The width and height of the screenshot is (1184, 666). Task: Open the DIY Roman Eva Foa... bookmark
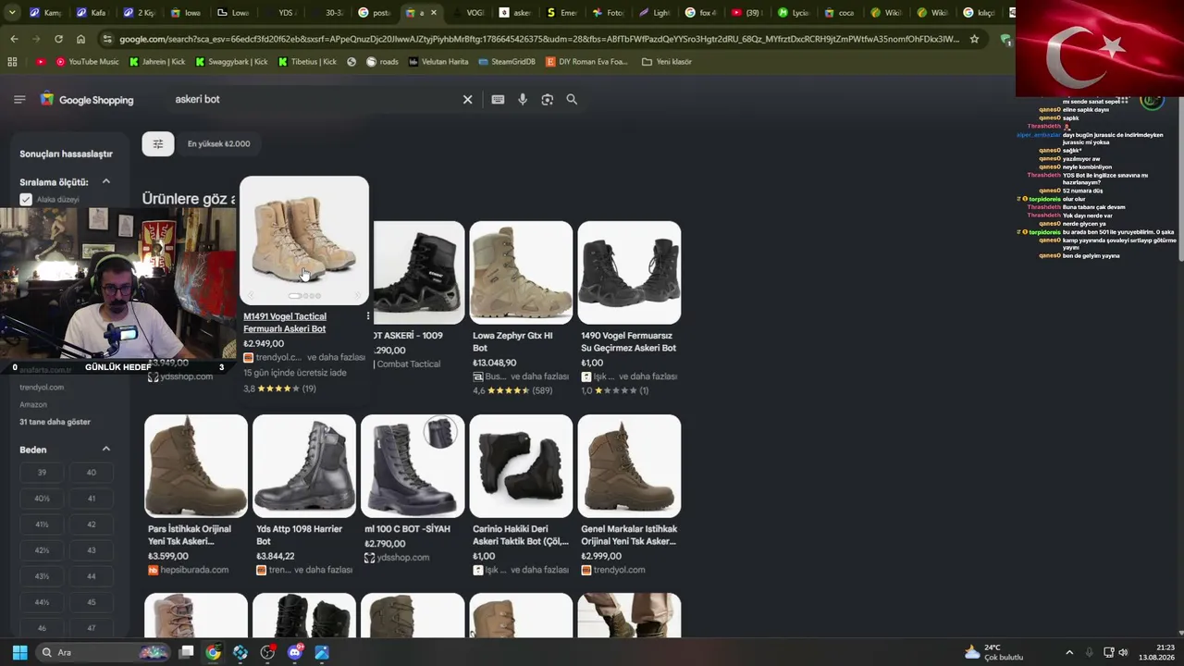[x=586, y=62]
